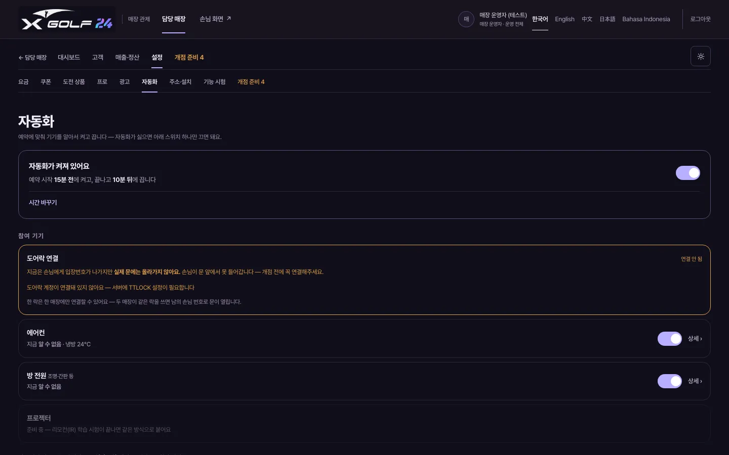Toggle the 방 전원 automation switch
This screenshot has width=729, height=455.
tap(670, 381)
